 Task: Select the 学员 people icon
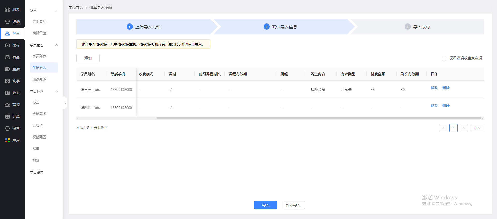8,34
